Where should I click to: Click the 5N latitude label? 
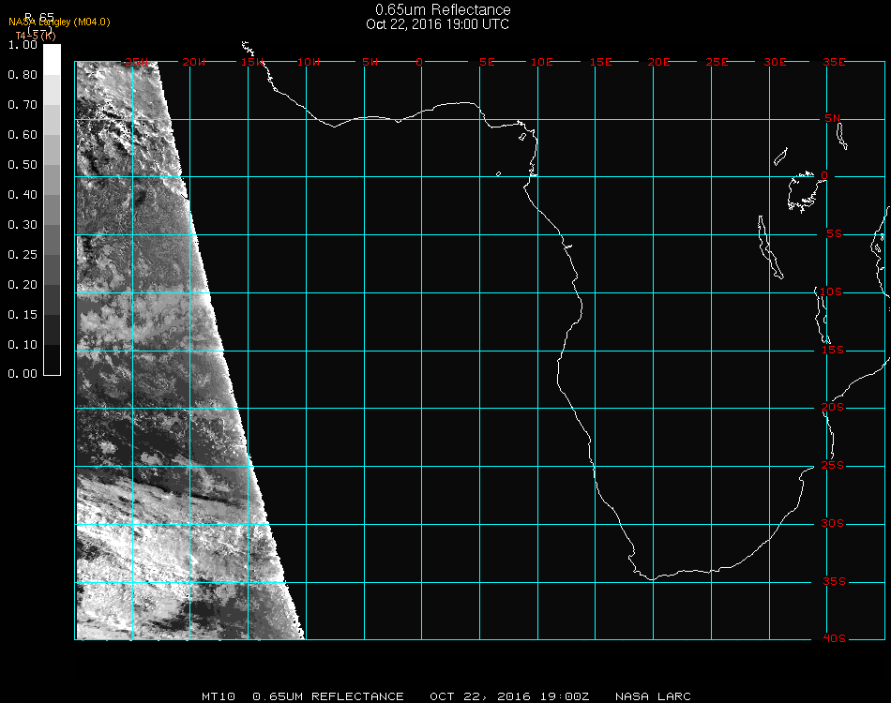[833, 118]
